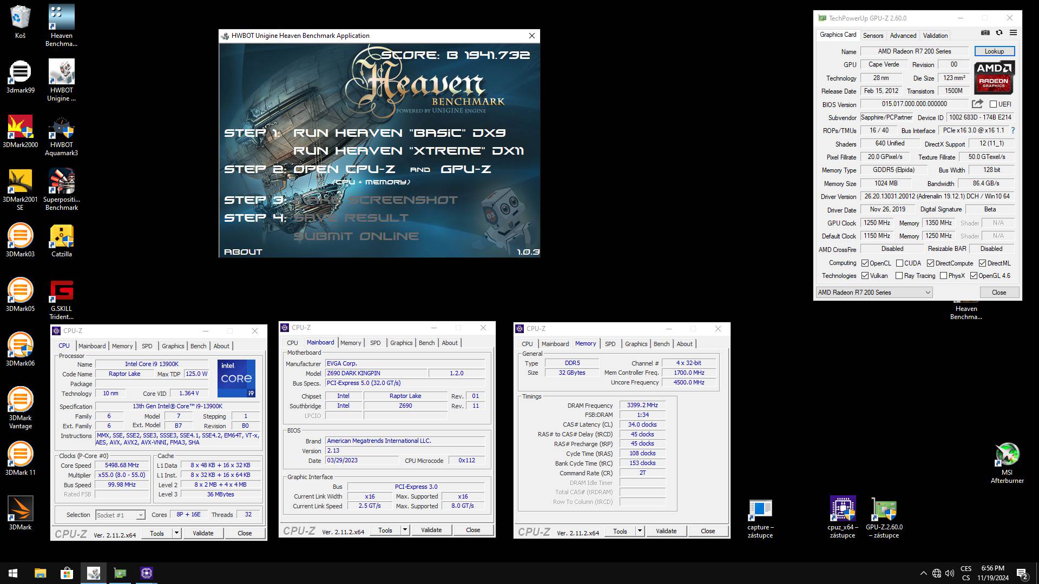Toggle the OpenGL 4.6 checkbox

click(974, 276)
